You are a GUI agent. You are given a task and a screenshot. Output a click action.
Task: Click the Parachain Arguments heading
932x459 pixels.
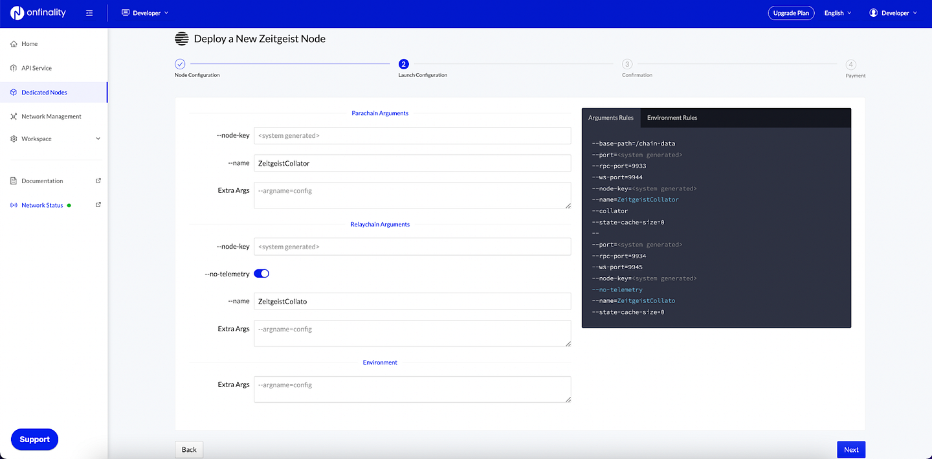click(380, 113)
